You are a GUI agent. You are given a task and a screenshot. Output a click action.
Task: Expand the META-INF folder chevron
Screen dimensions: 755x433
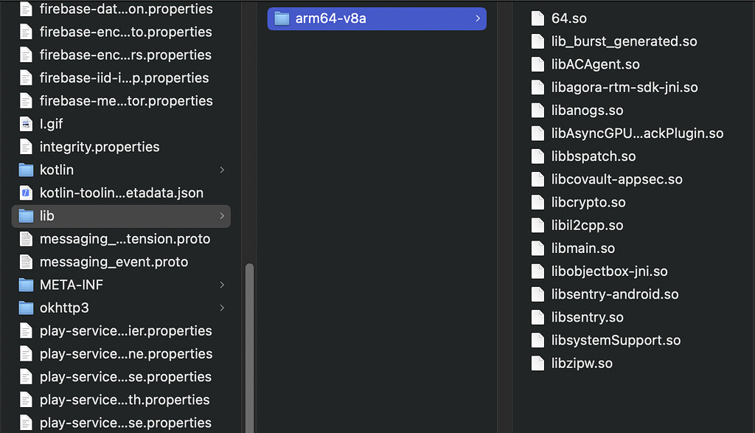(222, 285)
